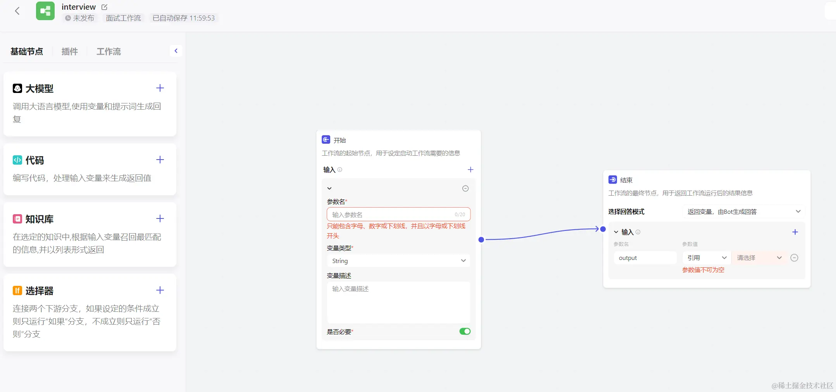Toggle the 是否必要 switch off
The width and height of the screenshot is (836, 392).
click(x=465, y=332)
